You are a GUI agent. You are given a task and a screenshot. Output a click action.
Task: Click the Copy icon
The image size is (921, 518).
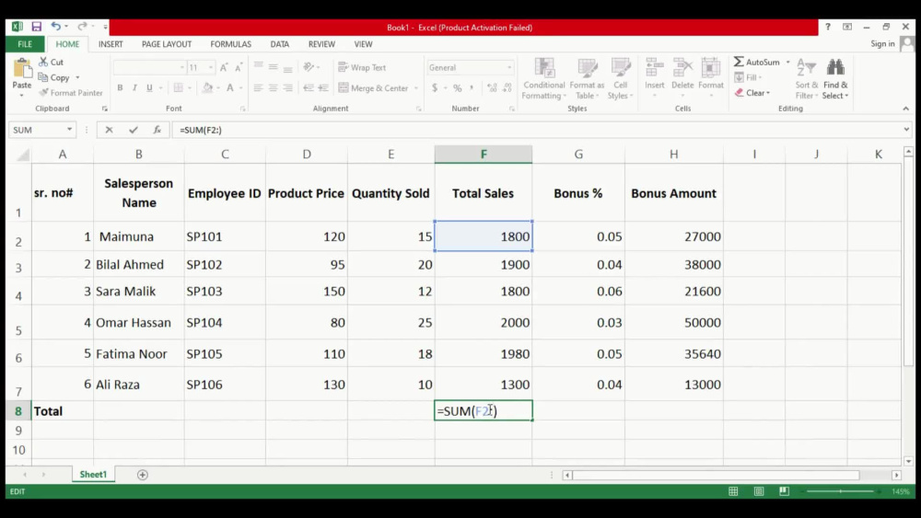pyautogui.click(x=43, y=77)
